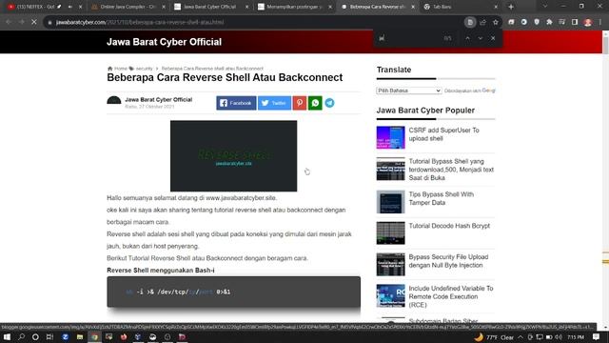Switch to the Online Java Compiler tab
Screen dimensions: 609x343
click(128, 7)
